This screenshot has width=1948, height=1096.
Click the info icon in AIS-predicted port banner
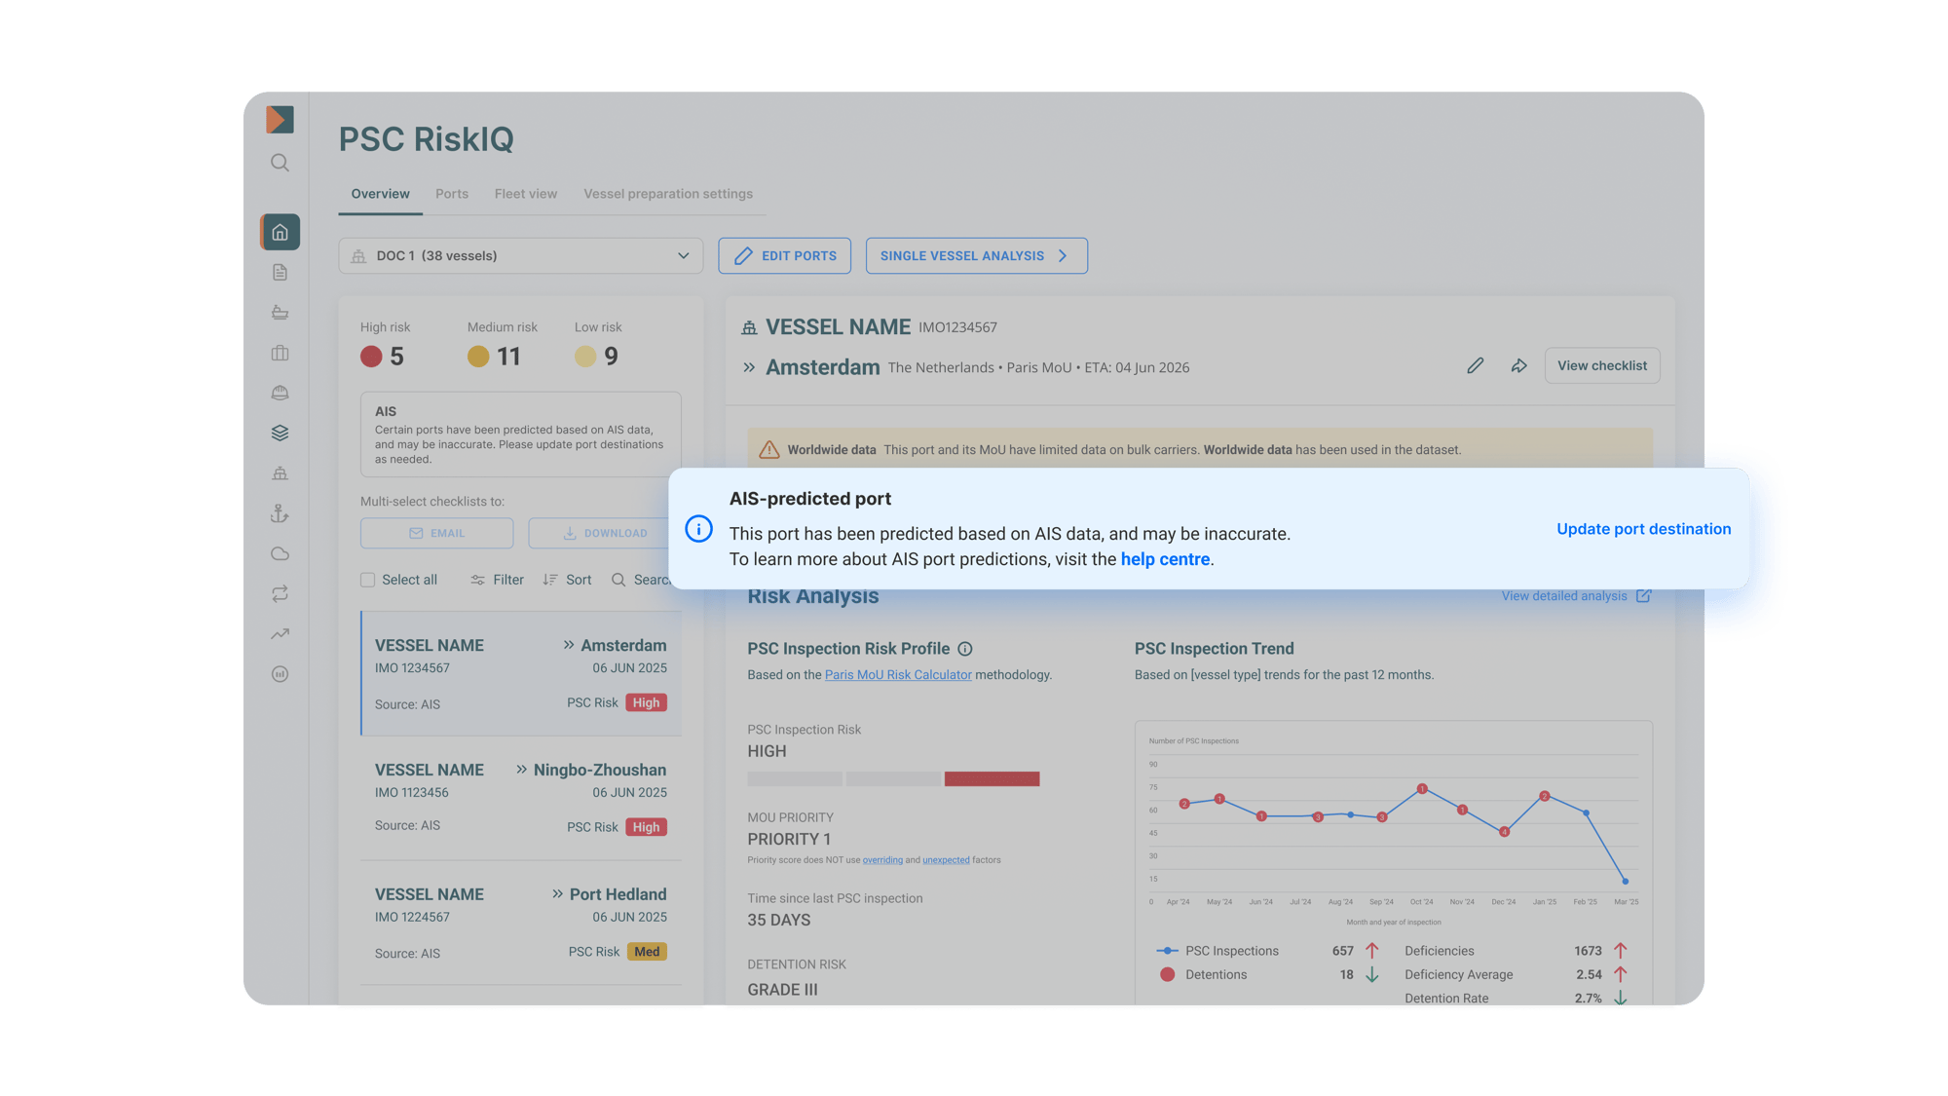(698, 529)
